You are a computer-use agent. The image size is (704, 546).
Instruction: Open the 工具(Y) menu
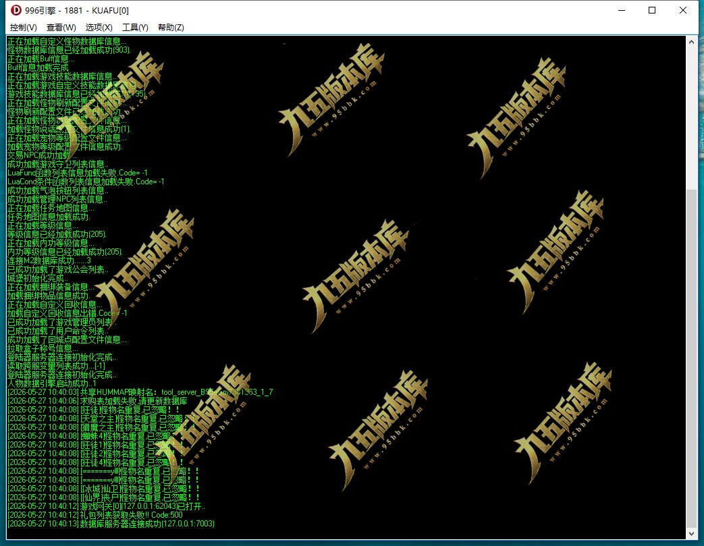pyautogui.click(x=135, y=28)
